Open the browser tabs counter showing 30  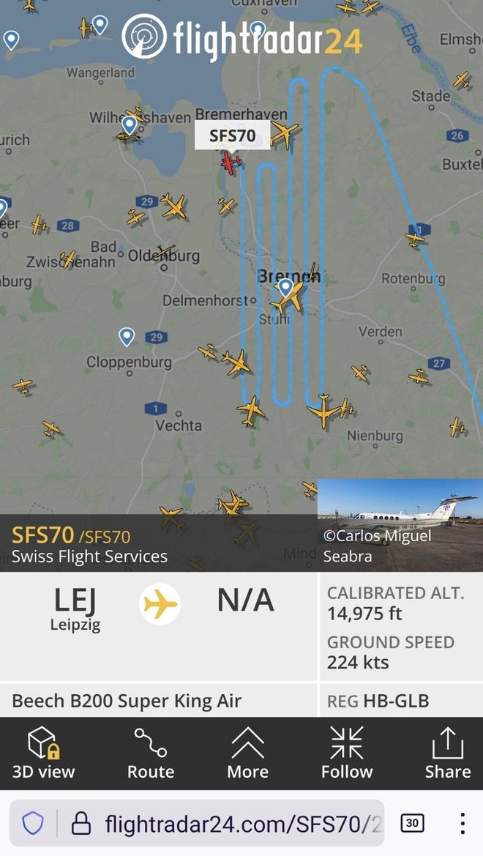(x=412, y=823)
